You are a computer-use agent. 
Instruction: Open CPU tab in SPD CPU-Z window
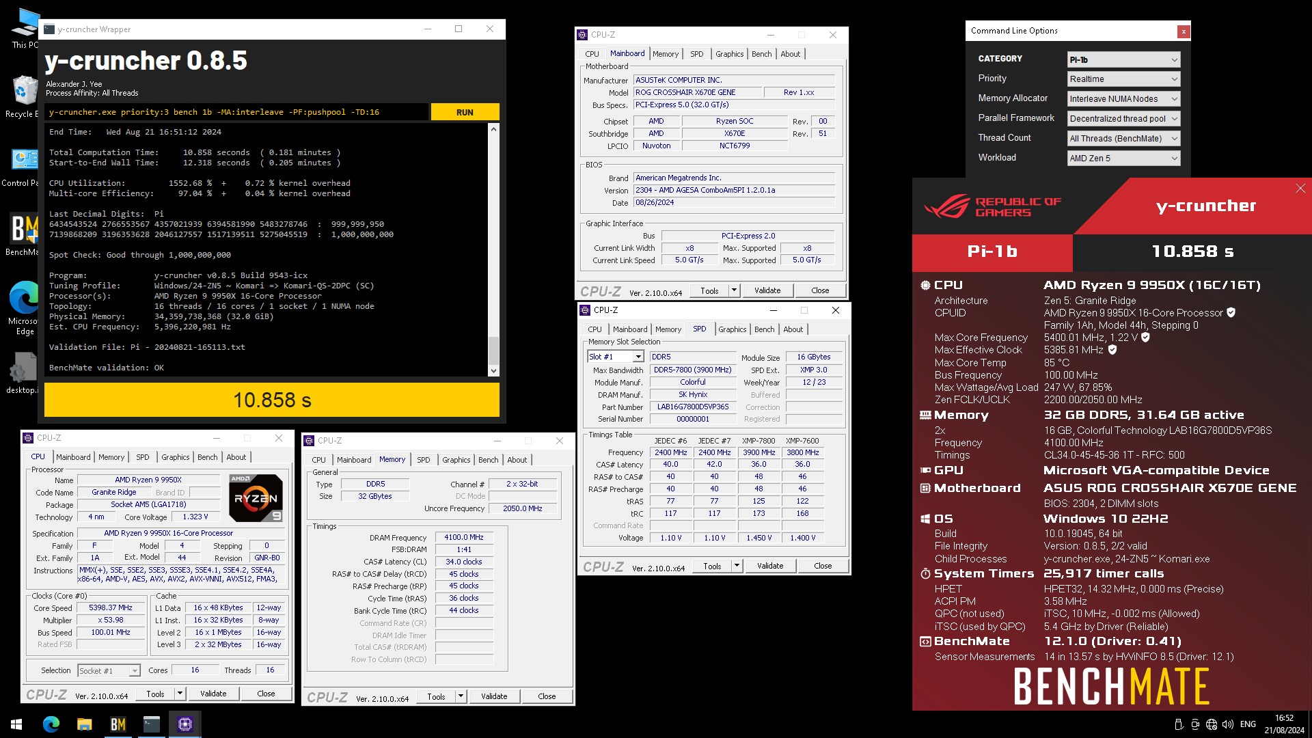pyautogui.click(x=594, y=329)
